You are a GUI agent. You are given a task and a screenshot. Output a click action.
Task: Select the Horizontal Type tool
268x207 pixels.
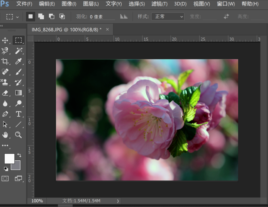tap(18, 114)
